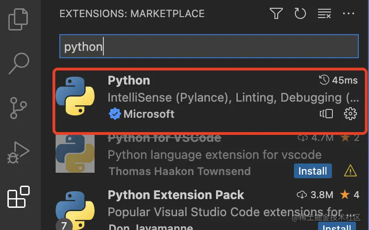Click the warning triangle on Python for VSCode
Viewport: 369px width, 230px height.
pos(350,171)
